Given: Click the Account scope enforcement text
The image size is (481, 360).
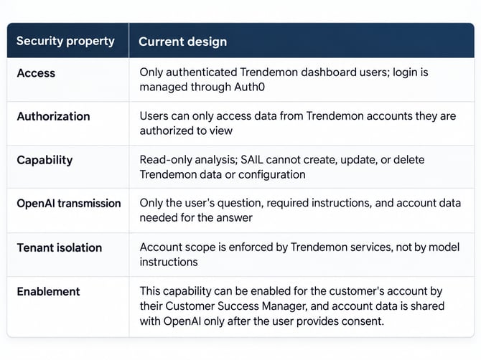Looking at the screenshot, I should coord(299,255).
